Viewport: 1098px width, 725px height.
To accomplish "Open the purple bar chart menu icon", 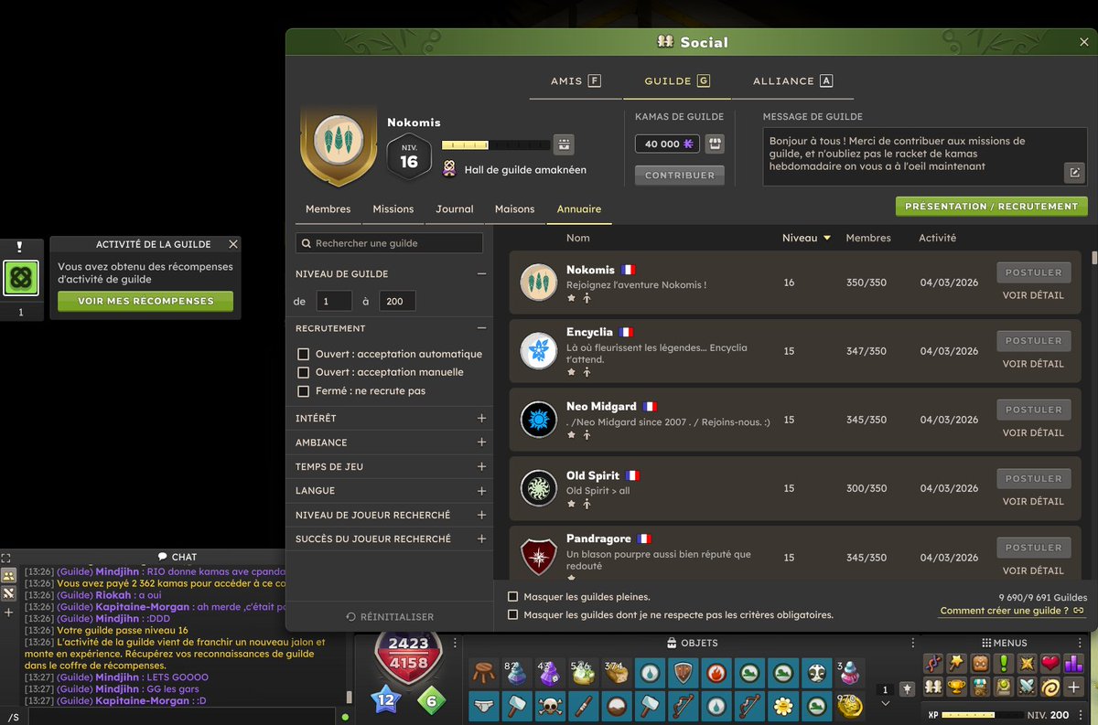I will pos(1073,663).
